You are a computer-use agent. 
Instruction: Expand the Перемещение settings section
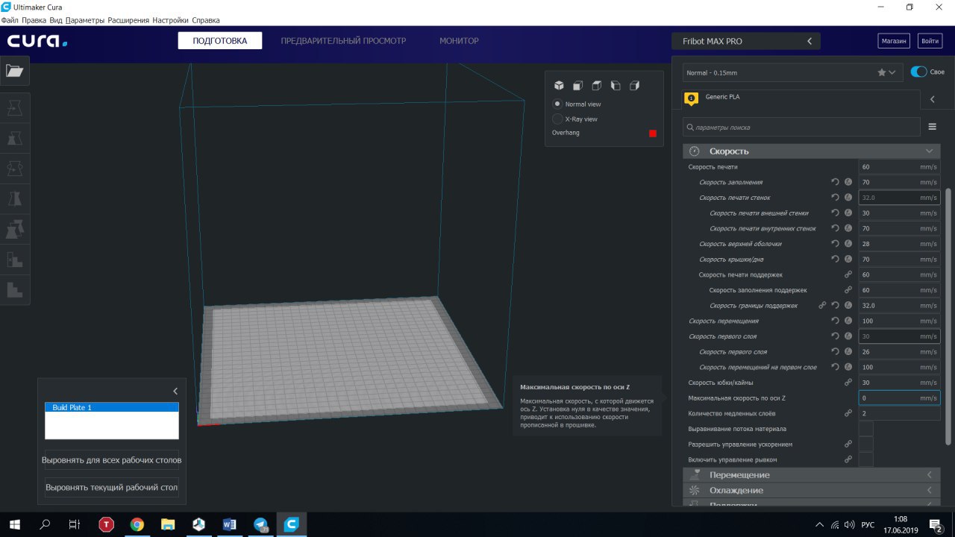pyautogui.click(x=812, y=475)
